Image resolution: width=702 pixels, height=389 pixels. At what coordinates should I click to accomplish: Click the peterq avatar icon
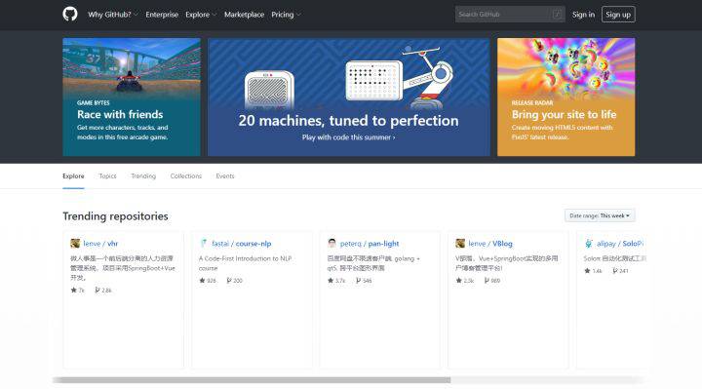(331, 243)
